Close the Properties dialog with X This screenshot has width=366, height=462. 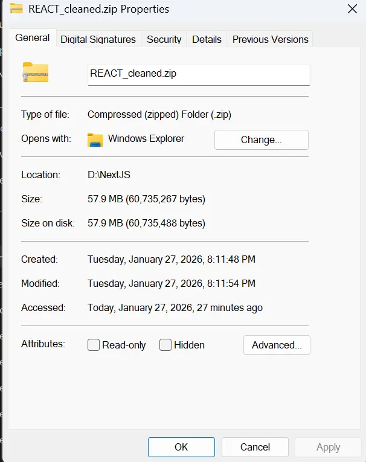click(x=352, y=9)
